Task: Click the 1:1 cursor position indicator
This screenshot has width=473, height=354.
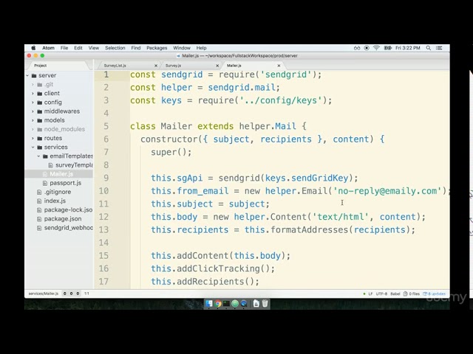Action: point(86,294)
